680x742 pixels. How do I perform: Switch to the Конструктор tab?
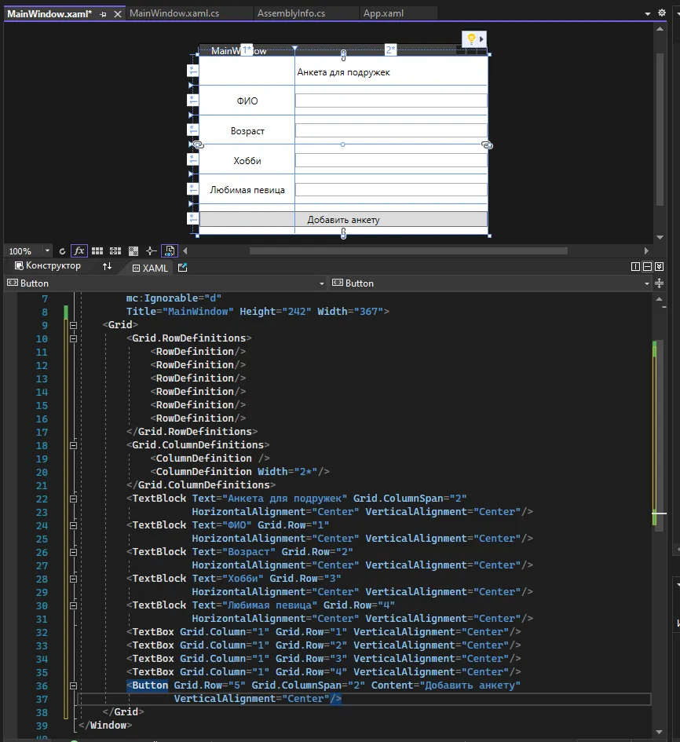(x=48, y=266)
